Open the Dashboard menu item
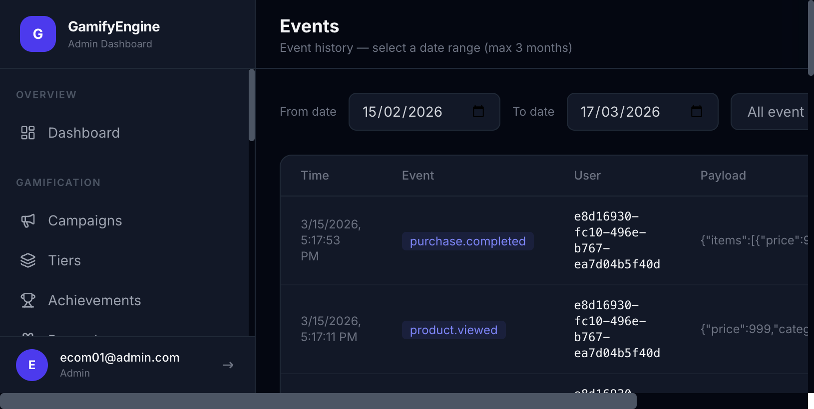 [84, 133]
